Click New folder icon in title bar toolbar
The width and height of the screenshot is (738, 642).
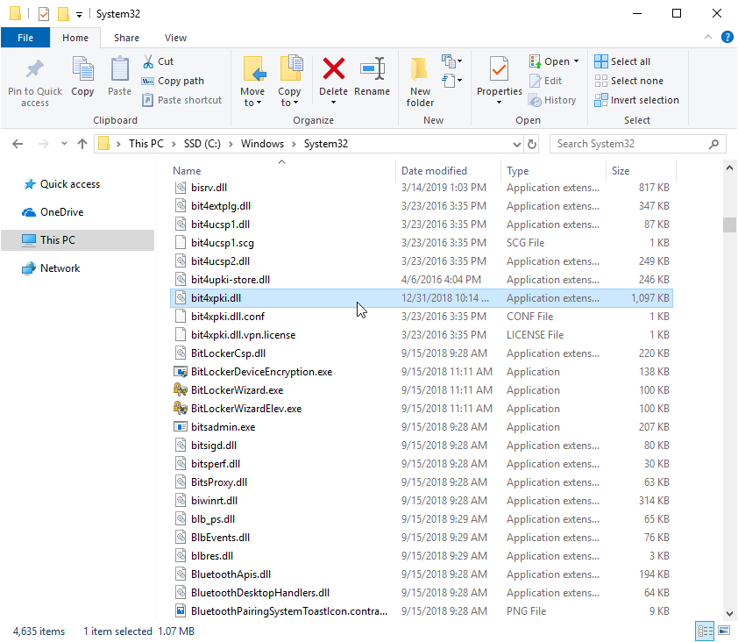(63, 14)
